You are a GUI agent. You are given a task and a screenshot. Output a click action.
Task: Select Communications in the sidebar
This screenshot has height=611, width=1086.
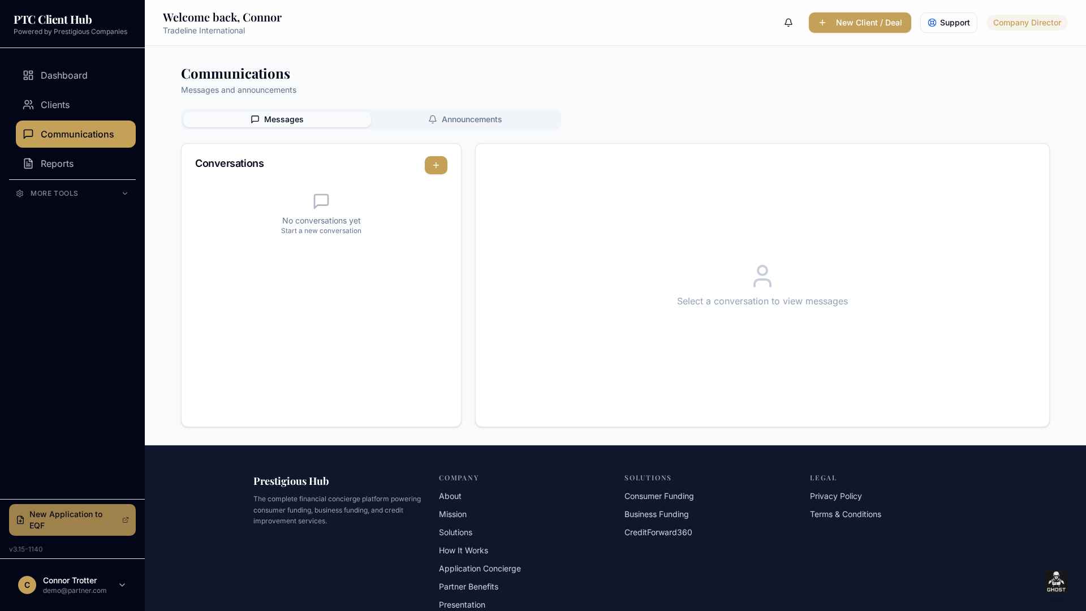[76, 134]
